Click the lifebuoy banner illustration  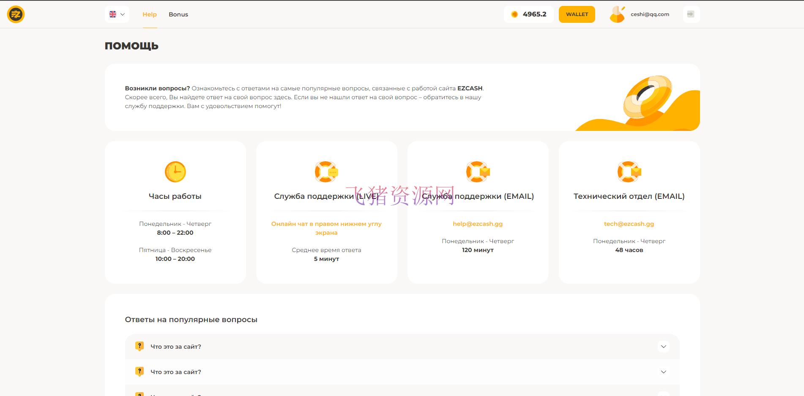(x=646, y=98)
